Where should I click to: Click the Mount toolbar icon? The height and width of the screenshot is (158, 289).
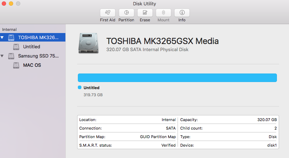(163, 13)
